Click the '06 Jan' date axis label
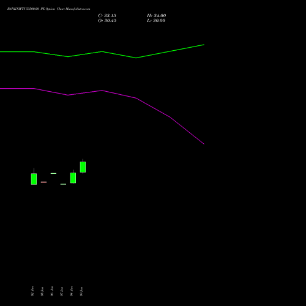Screen dimensions: 306x306 click(x=52, y=291)
